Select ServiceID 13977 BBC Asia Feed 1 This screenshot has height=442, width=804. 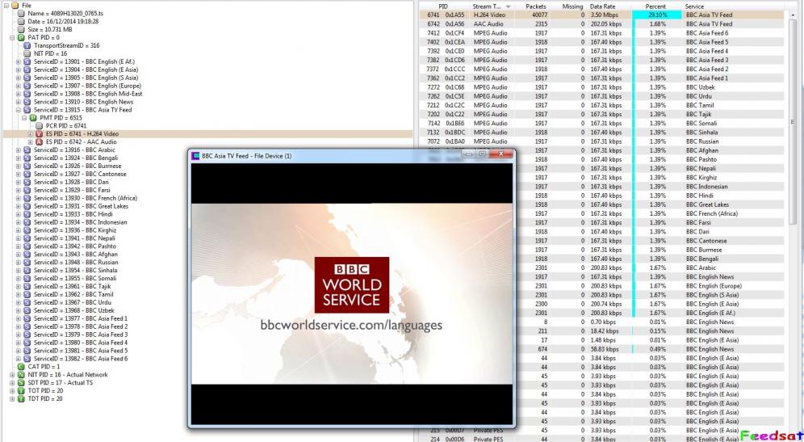click(x=81, y=318)
